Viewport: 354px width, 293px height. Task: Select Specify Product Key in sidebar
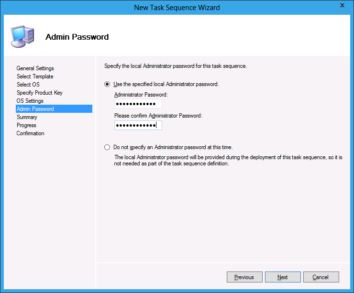[x=39, y=93]
